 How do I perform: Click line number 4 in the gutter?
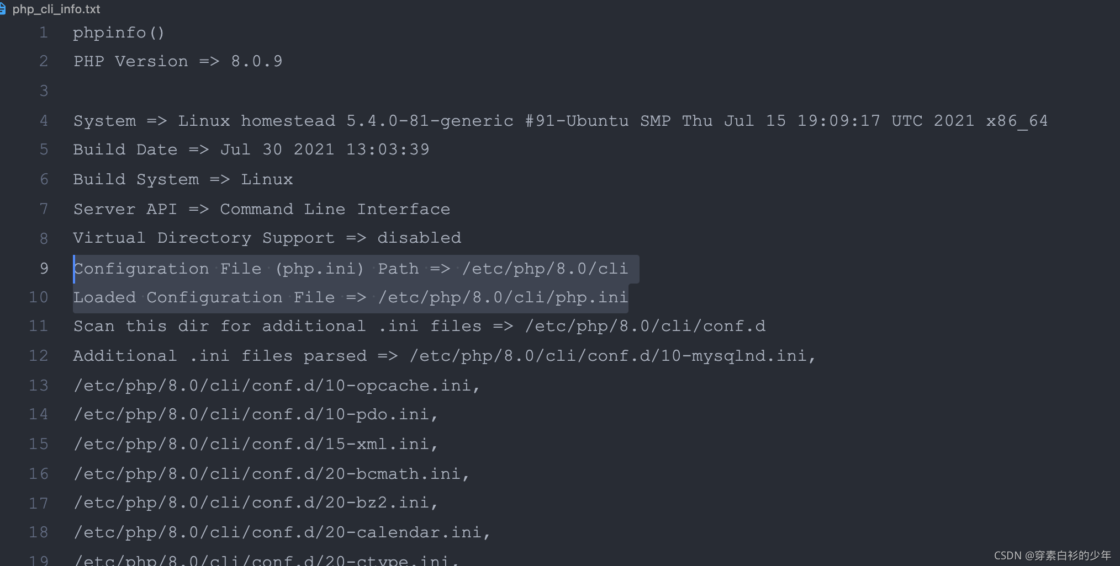pyautogui.click(x=43, y=120)
